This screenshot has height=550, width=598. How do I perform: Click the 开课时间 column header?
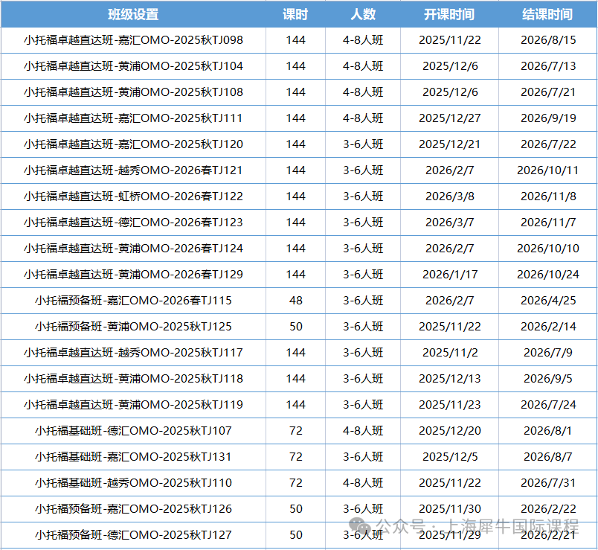449,14
